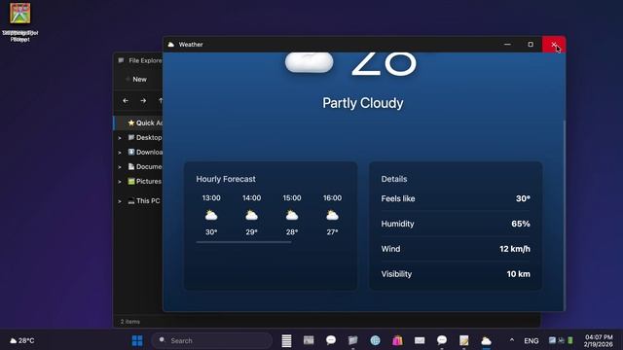Select Downloads in the File Explorer sidebar
Screen dimensions: 623x350
tap(138, 153)
